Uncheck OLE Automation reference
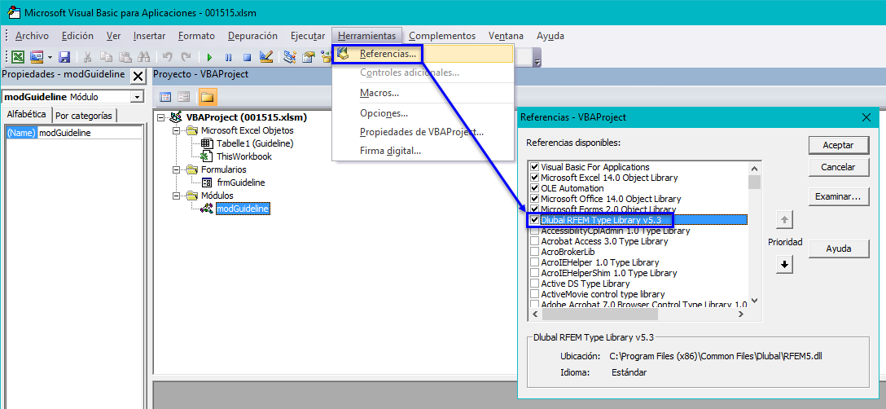The width and height of the screenshot is (886, 409). (534, 188)
